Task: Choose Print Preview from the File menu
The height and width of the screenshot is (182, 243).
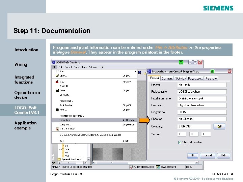Action: pyautogui.click(x=94, y=105)
